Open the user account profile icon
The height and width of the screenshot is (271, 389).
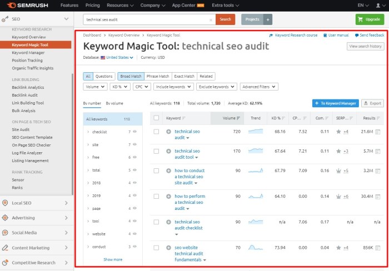(378, 5)
